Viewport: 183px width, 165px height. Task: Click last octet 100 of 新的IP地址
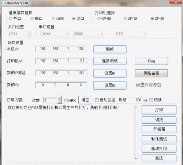pyautogui.click(x=81, y=73)
